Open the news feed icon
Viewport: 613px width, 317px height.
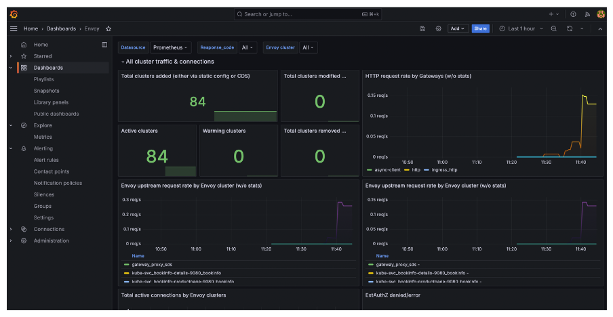click(x=587, y=14)
